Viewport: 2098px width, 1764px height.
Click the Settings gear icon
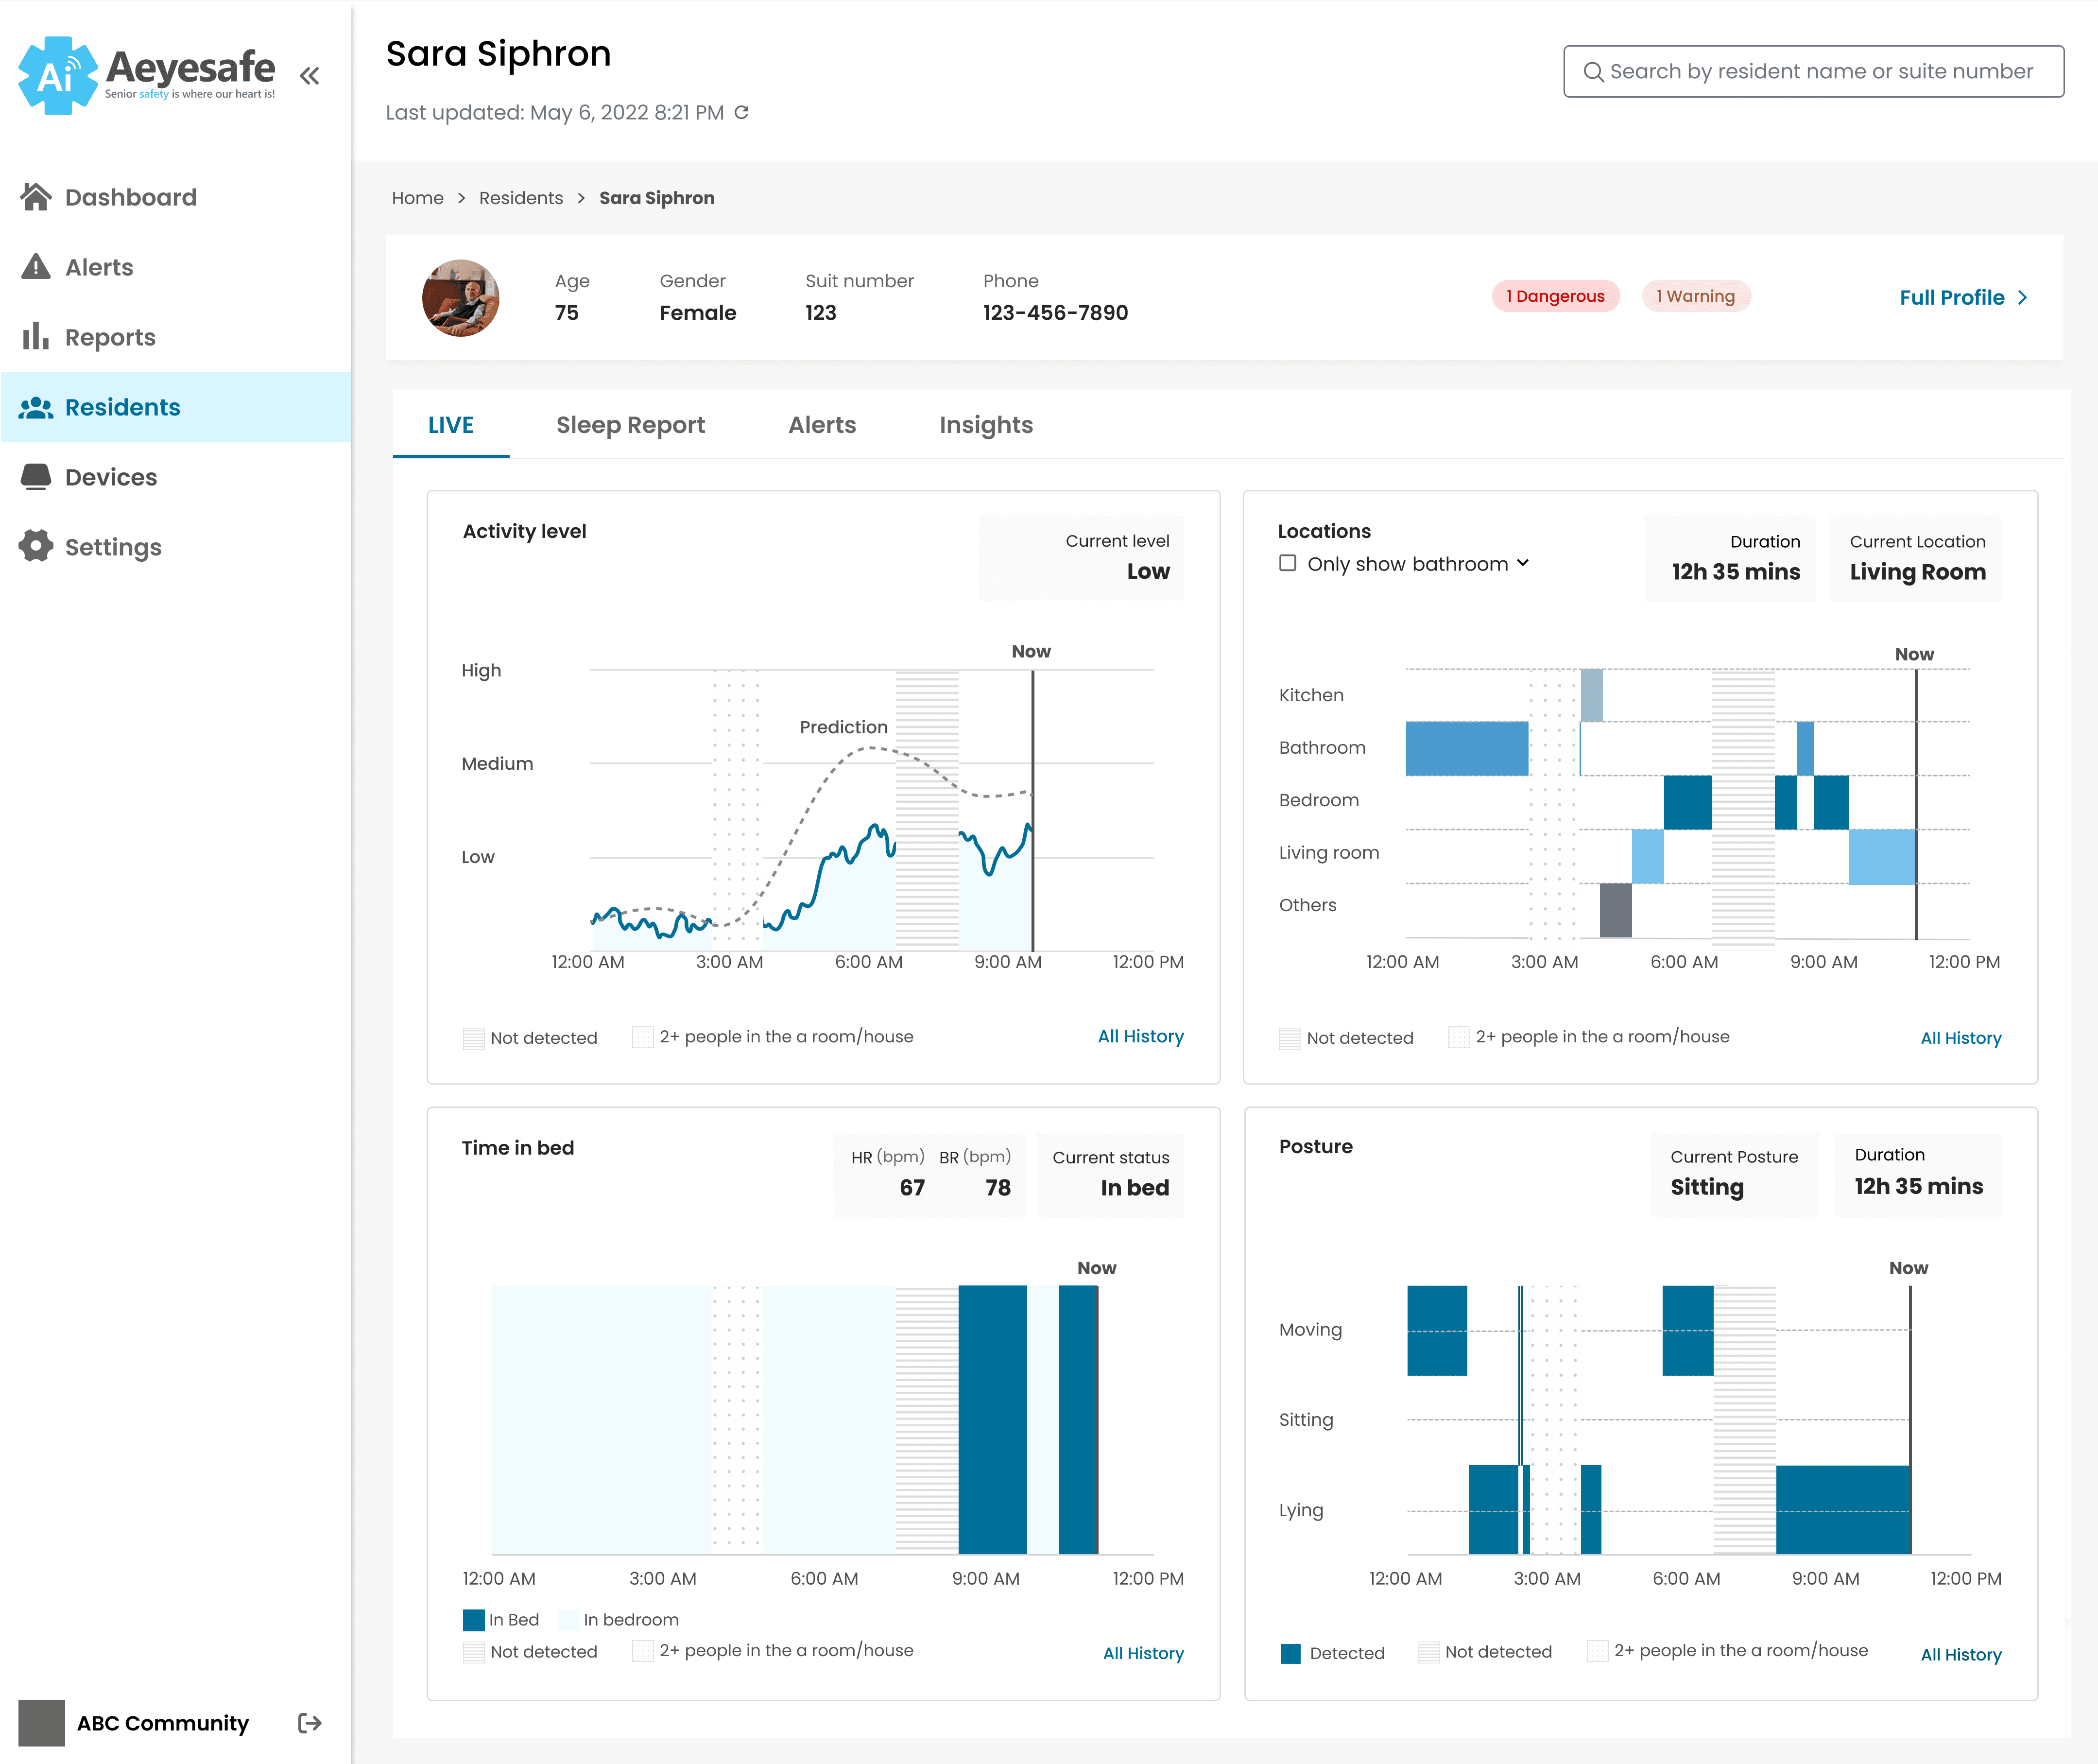click(36, 546)
